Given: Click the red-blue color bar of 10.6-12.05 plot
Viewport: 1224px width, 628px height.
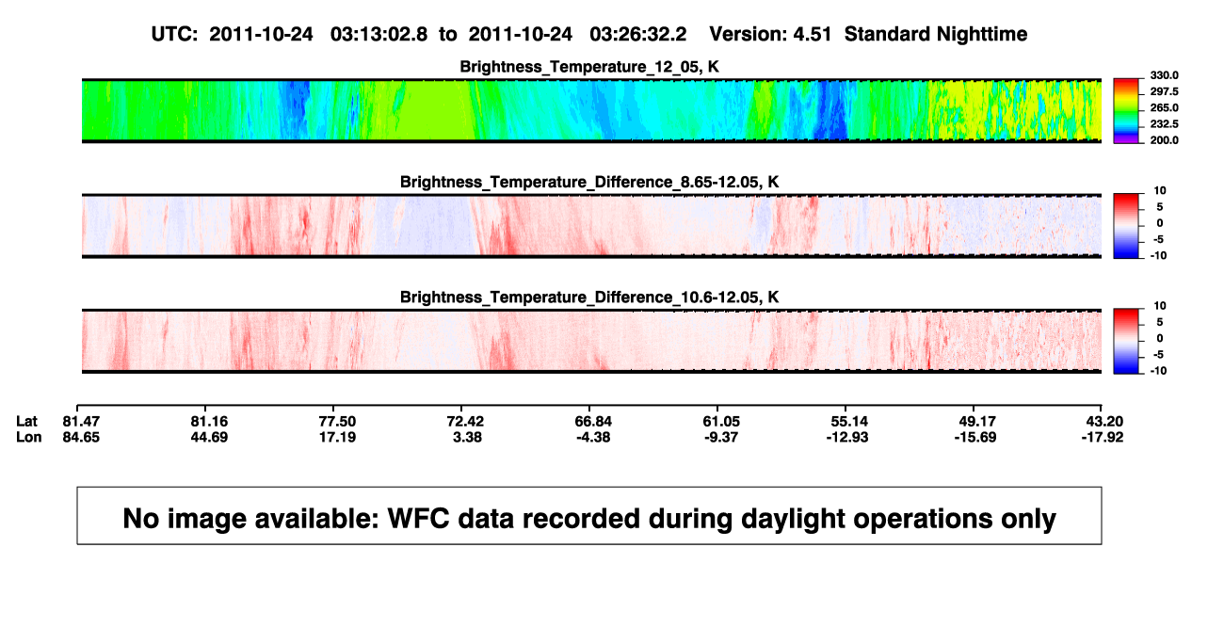Looking at the screenshot, I should coord(1127,341).
